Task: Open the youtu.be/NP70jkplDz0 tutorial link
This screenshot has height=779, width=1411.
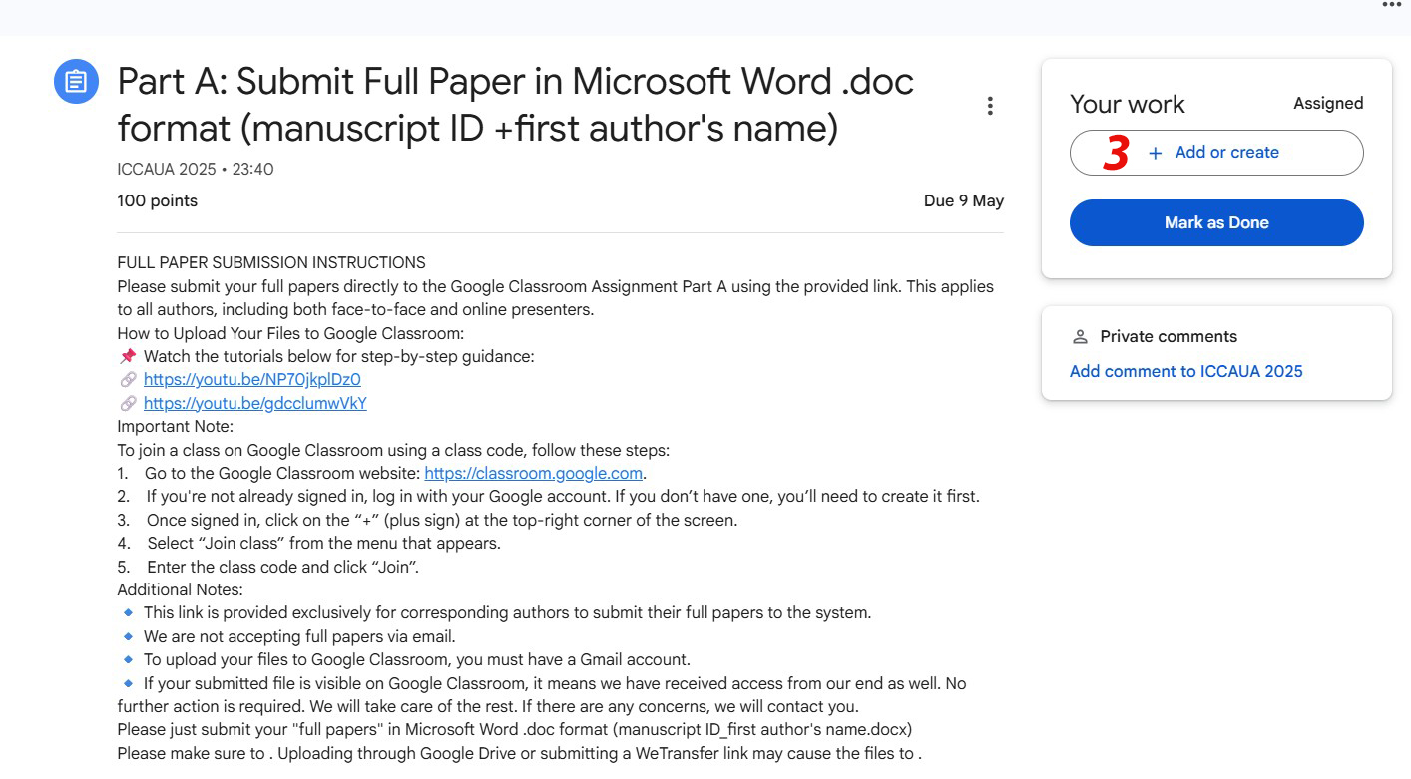Action: [251, 380]
